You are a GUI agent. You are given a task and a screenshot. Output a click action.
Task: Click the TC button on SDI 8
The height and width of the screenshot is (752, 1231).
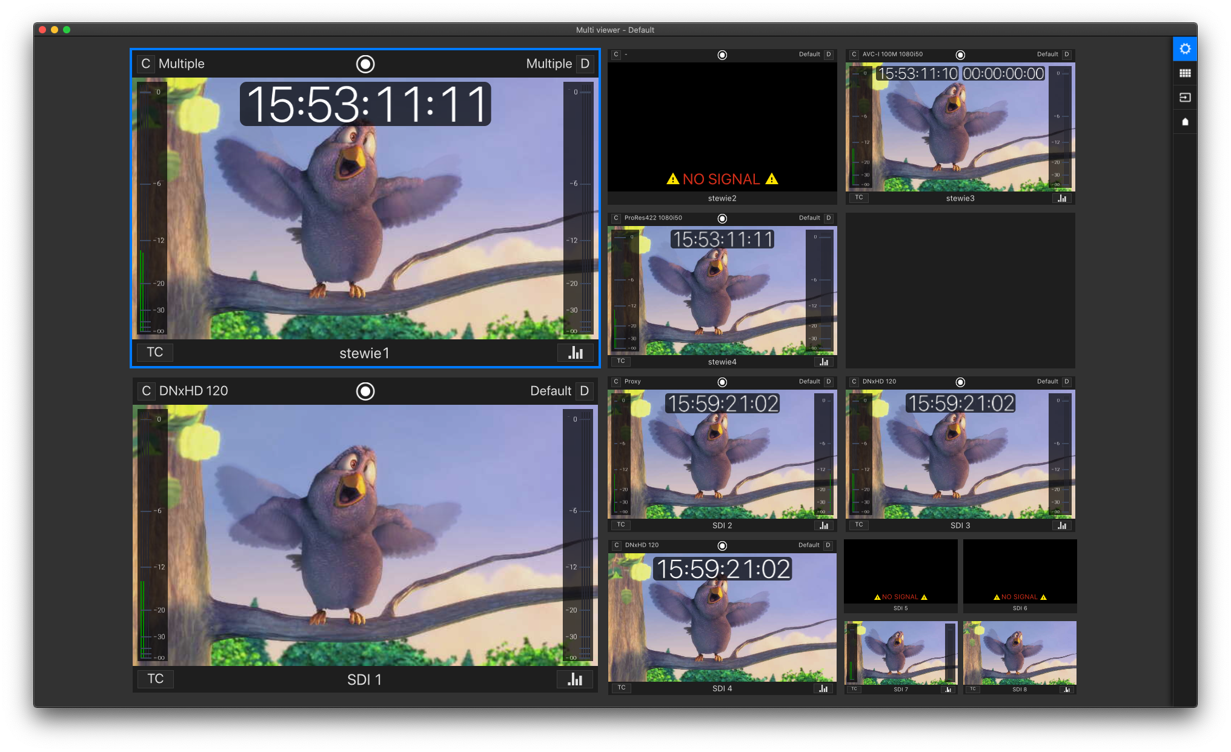[973, 689]
